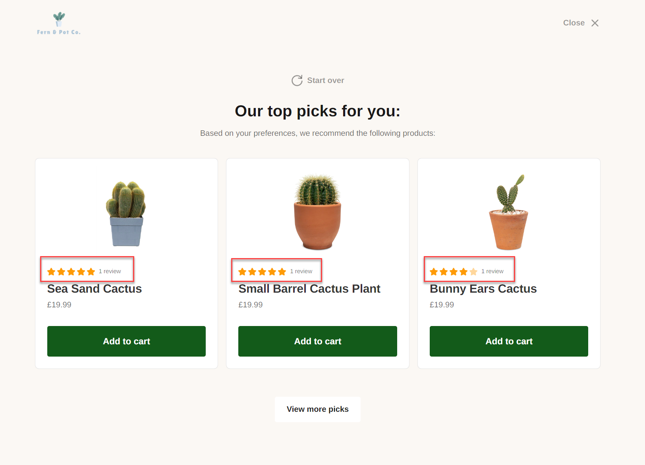Add Sea Sand Cactus to cart
The width and height of the screenshot is (645, 465).
126,341
